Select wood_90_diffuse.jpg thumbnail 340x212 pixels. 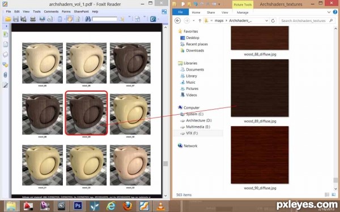(x=260, y=155)
